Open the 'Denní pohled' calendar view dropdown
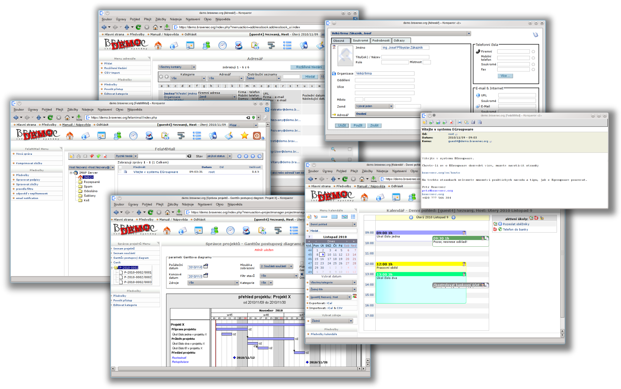The image size is (621, 389). 333,224
